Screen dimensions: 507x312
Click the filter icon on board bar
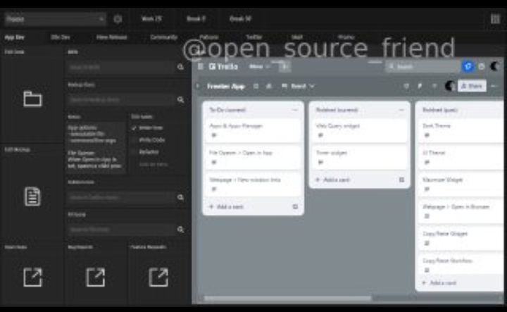pos(434,86)
